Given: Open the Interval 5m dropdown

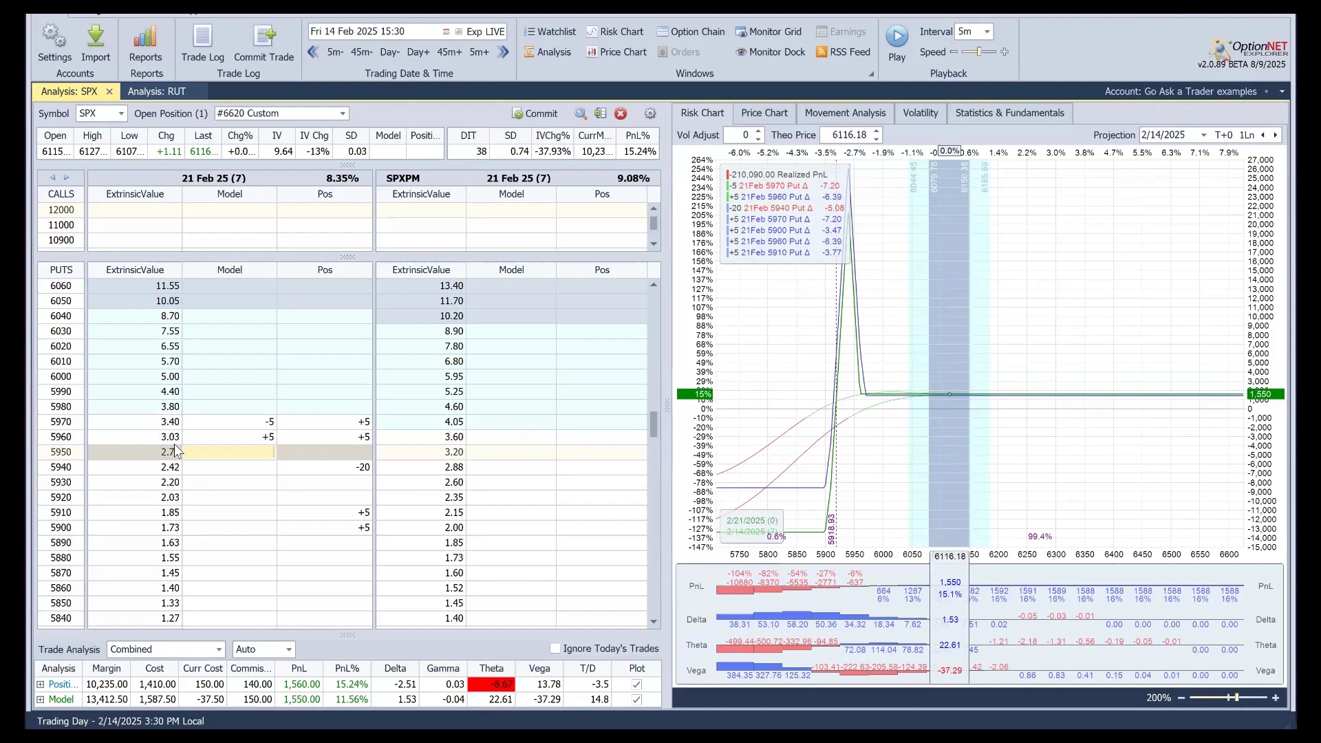Looking at the screenshot, I should [x=987, y=32].
